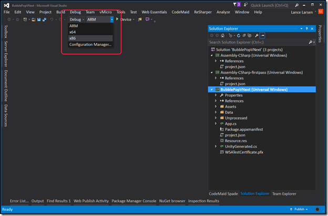Click the feedback icon beside Quick Launch

[246, 5]
